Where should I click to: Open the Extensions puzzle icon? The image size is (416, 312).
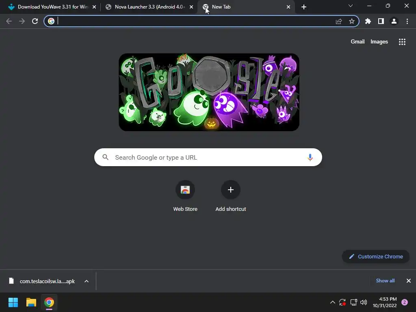click(368, 21)
